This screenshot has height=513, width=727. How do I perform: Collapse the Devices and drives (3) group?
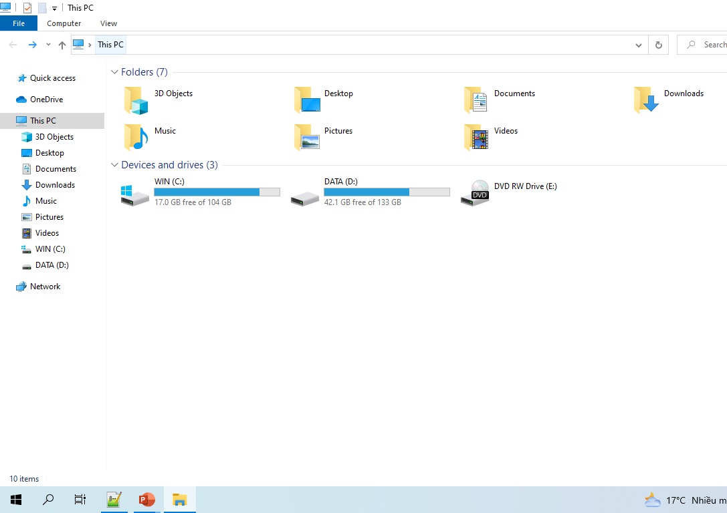[x=114, y=165]
